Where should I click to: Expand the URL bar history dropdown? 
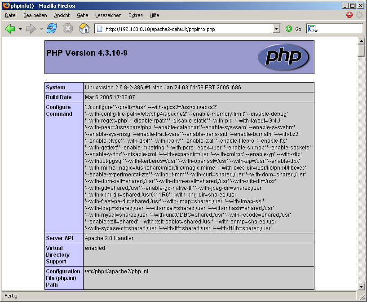(276, 29)
